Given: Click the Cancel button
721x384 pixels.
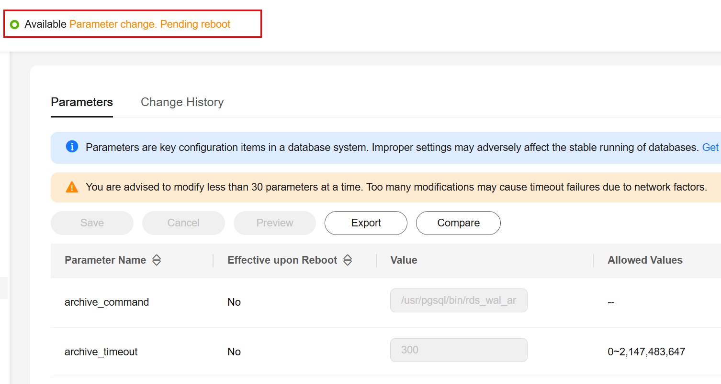Looking at the screenshot, I should click(183, 223).
